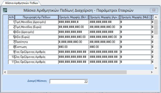Click the Περιγραφή Αρ.Πεδίων column header
This screenshot has height=93, width=161.
pyautogui.click(x=37, y=17)
